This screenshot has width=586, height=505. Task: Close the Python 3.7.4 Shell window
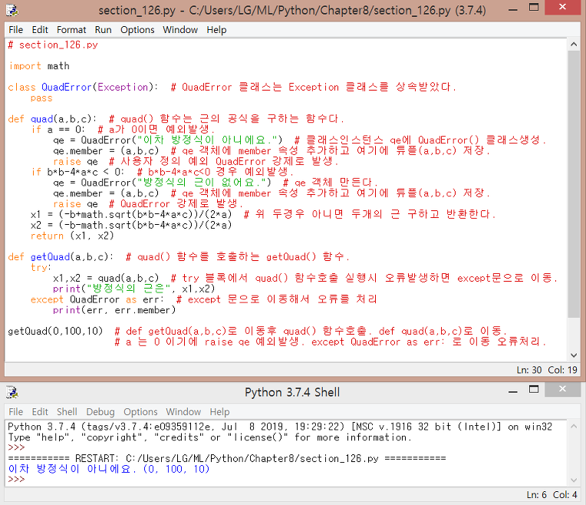tap(562, 389)
